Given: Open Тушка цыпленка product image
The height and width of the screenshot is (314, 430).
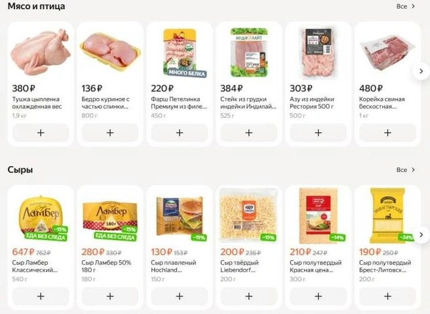Looking at the screenshot, I should [41, 52].
